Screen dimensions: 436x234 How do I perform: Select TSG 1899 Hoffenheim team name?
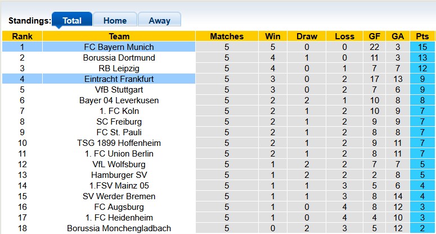click(x=119, y=143)
